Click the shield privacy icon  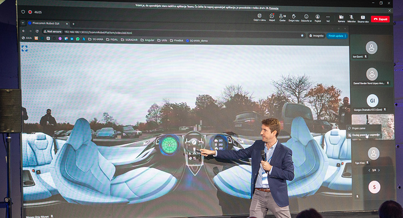(23, 12)
